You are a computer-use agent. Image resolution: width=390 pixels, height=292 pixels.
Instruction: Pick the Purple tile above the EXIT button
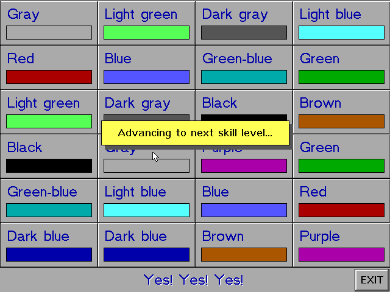click(x=341, y=245)
